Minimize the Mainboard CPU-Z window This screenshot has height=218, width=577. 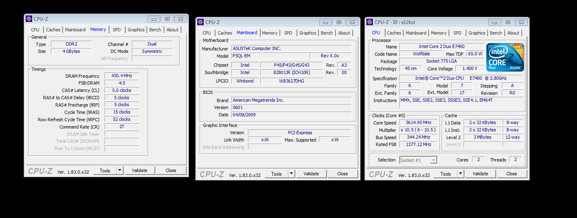click(325, 22)
